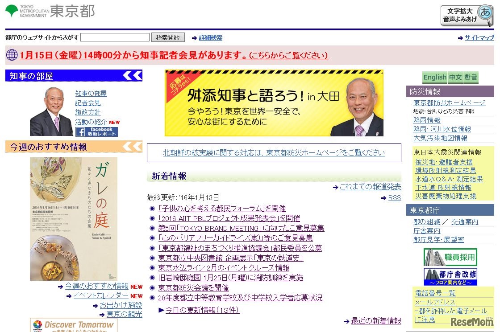500x332 pixels.
Task: Open 東京都福祉のまちづくり推進協議会 news item
Action: point(240,248)
